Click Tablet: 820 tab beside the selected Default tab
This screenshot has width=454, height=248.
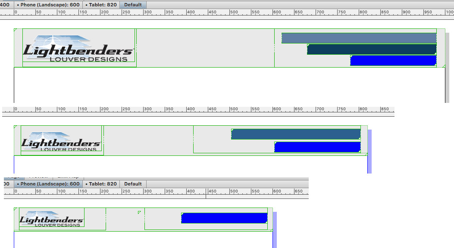click(x=101, y=5)
